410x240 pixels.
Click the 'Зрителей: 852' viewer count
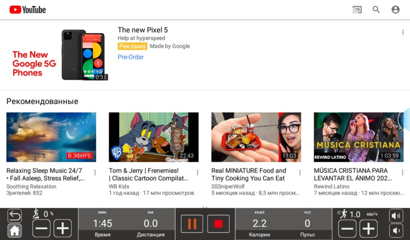point(24,193)
